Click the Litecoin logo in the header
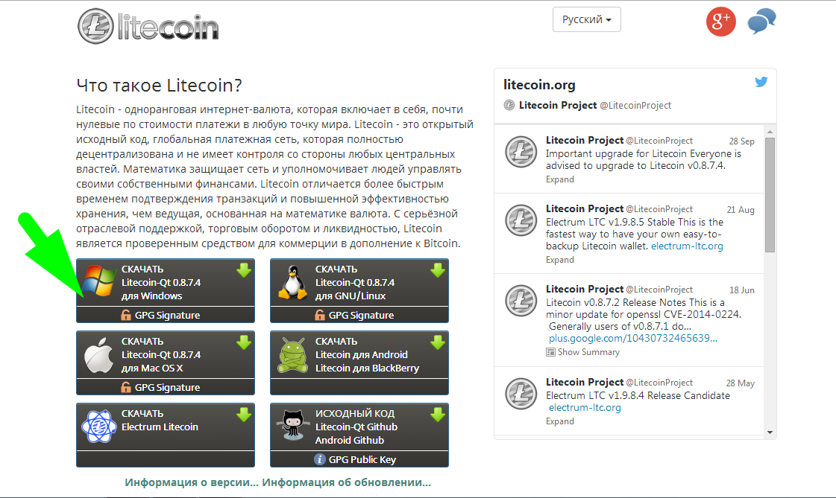This screenshot has width=836, height=498. [148, 25]
